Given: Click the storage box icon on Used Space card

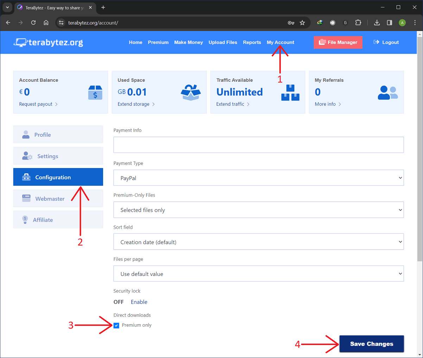Looking at the screenshot, I should 190,92.
